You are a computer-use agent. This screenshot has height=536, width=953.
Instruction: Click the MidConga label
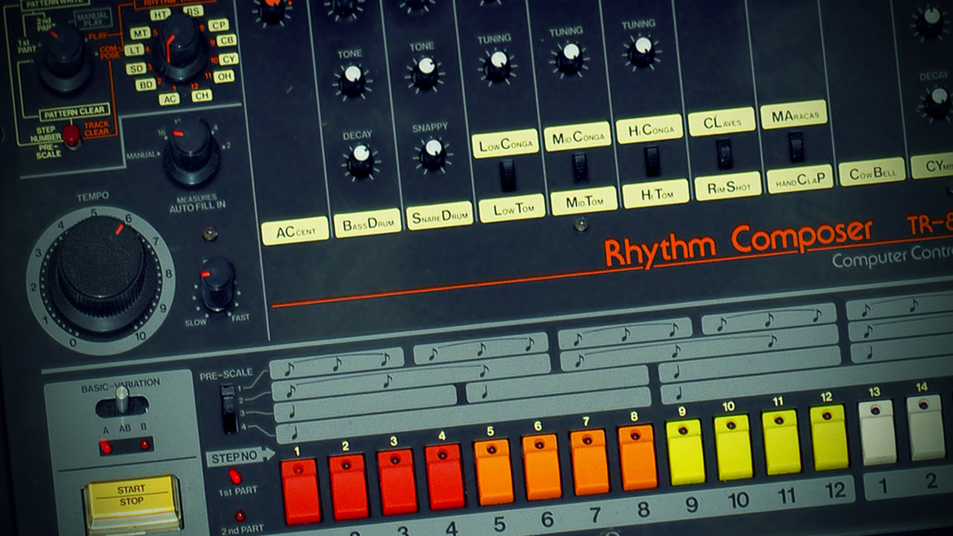pyautogui.click(x=577, y=137)
